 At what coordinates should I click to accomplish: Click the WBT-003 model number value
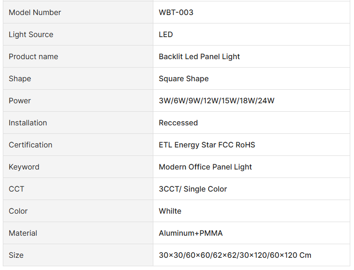click(176, 13)
